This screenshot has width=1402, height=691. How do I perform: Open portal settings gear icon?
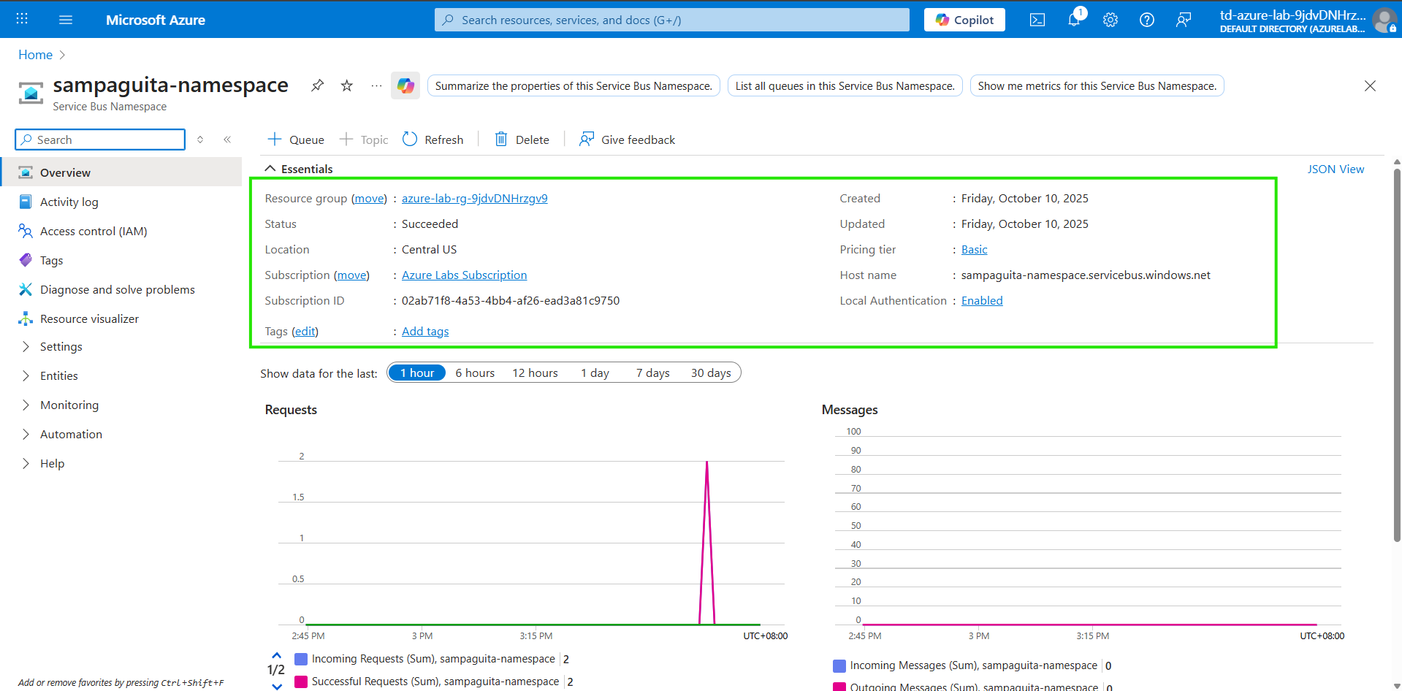point(1110,20)
